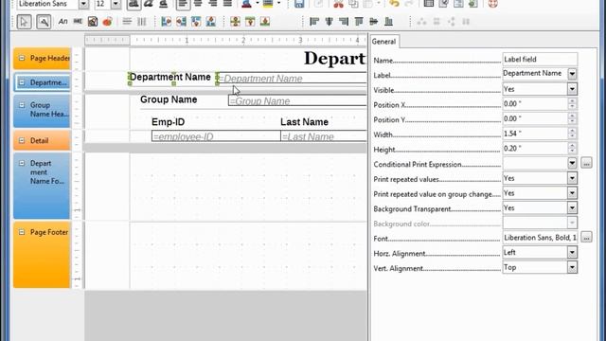Open the Help icon with lifebuoy
Image resolution: width=606 pixels, height=341 pixels.
click(x=492, y=4)
